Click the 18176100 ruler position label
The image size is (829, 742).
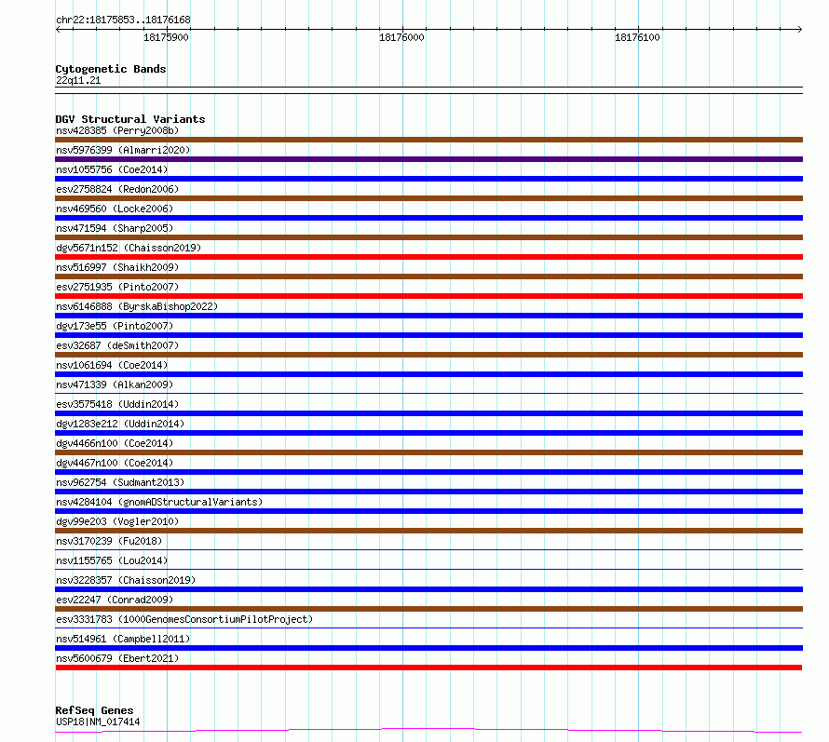[637, 37]
